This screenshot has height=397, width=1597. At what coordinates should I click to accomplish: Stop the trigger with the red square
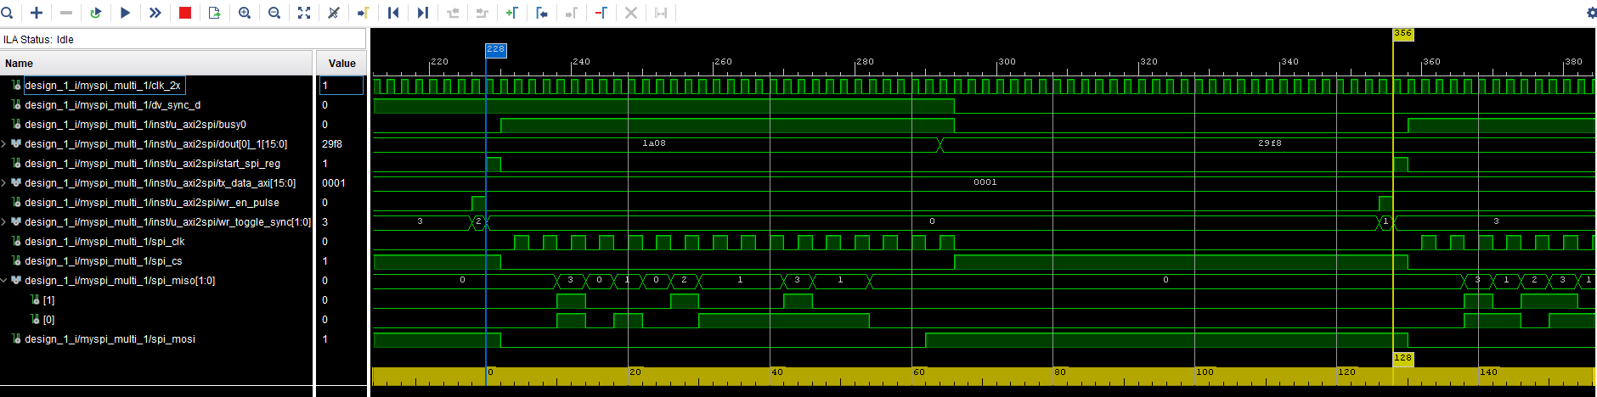click(x=184, y=13)
